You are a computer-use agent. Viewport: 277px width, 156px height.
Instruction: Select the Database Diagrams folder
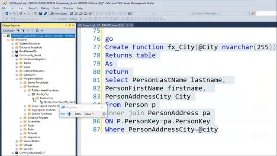pyautogui.click(x=35, y=59)
